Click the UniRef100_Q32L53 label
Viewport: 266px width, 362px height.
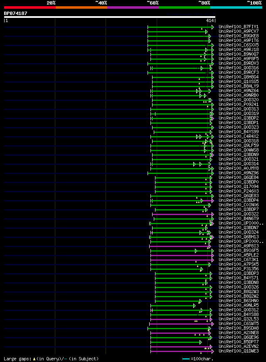click(239, 319)
